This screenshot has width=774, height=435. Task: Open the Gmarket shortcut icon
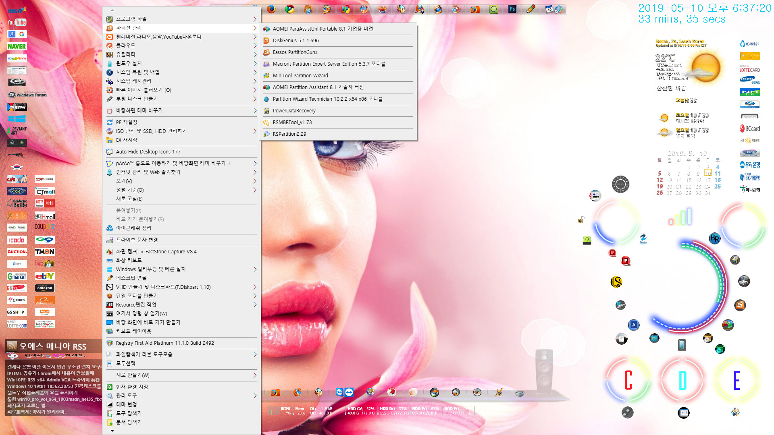[x=17, y=276]
